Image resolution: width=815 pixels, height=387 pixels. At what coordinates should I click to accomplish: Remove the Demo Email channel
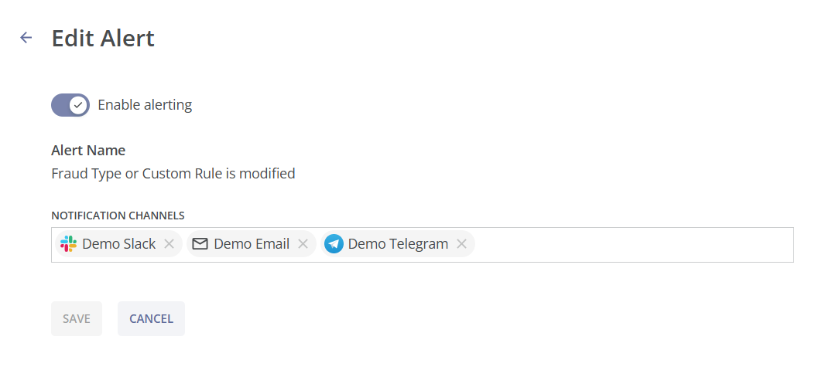(303, 244)
